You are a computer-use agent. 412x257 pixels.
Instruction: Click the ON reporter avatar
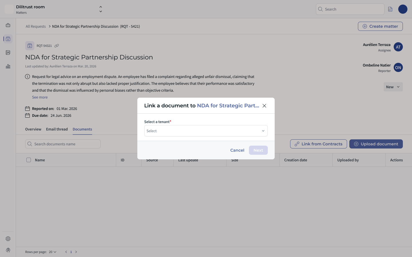398,67
